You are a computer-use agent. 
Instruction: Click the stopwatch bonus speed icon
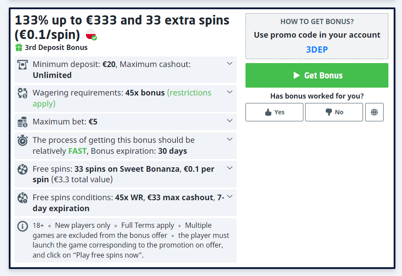click(x=22, y=141)
